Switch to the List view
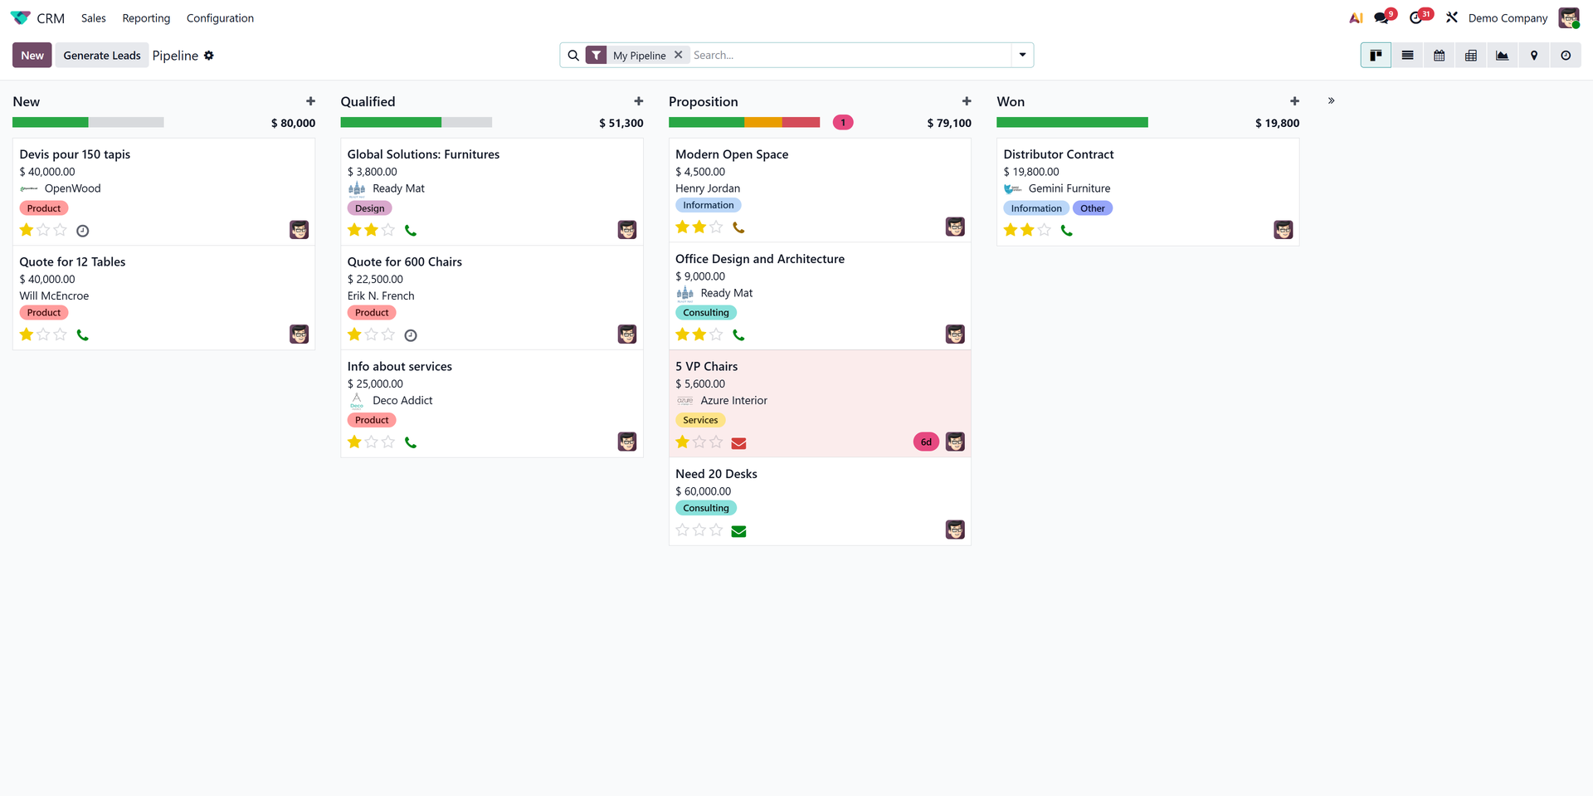The image size is (1593, 796). pos(1407,55)
